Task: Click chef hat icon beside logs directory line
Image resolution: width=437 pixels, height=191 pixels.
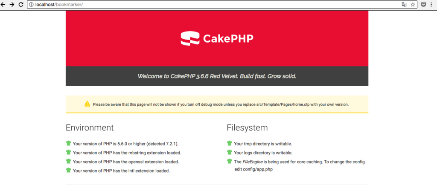Action: tap(230, 152)
